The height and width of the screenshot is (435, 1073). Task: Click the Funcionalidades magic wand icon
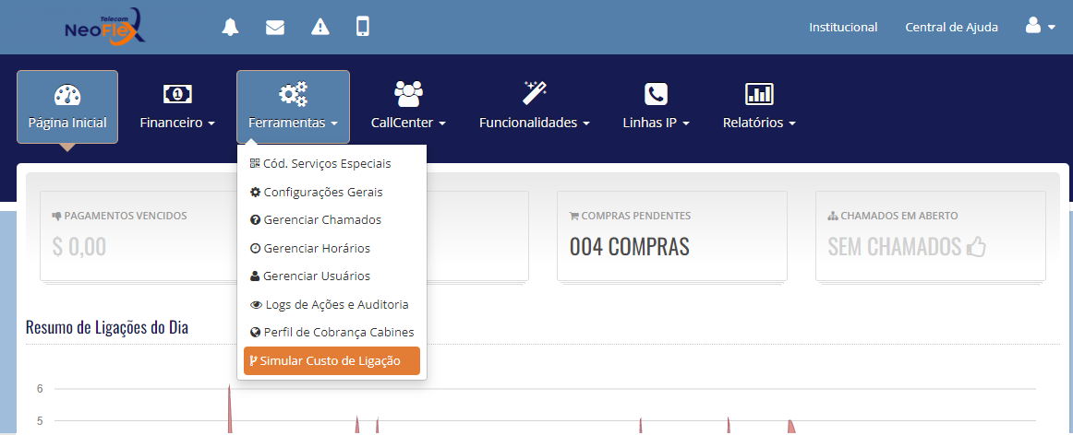(535, 93)
